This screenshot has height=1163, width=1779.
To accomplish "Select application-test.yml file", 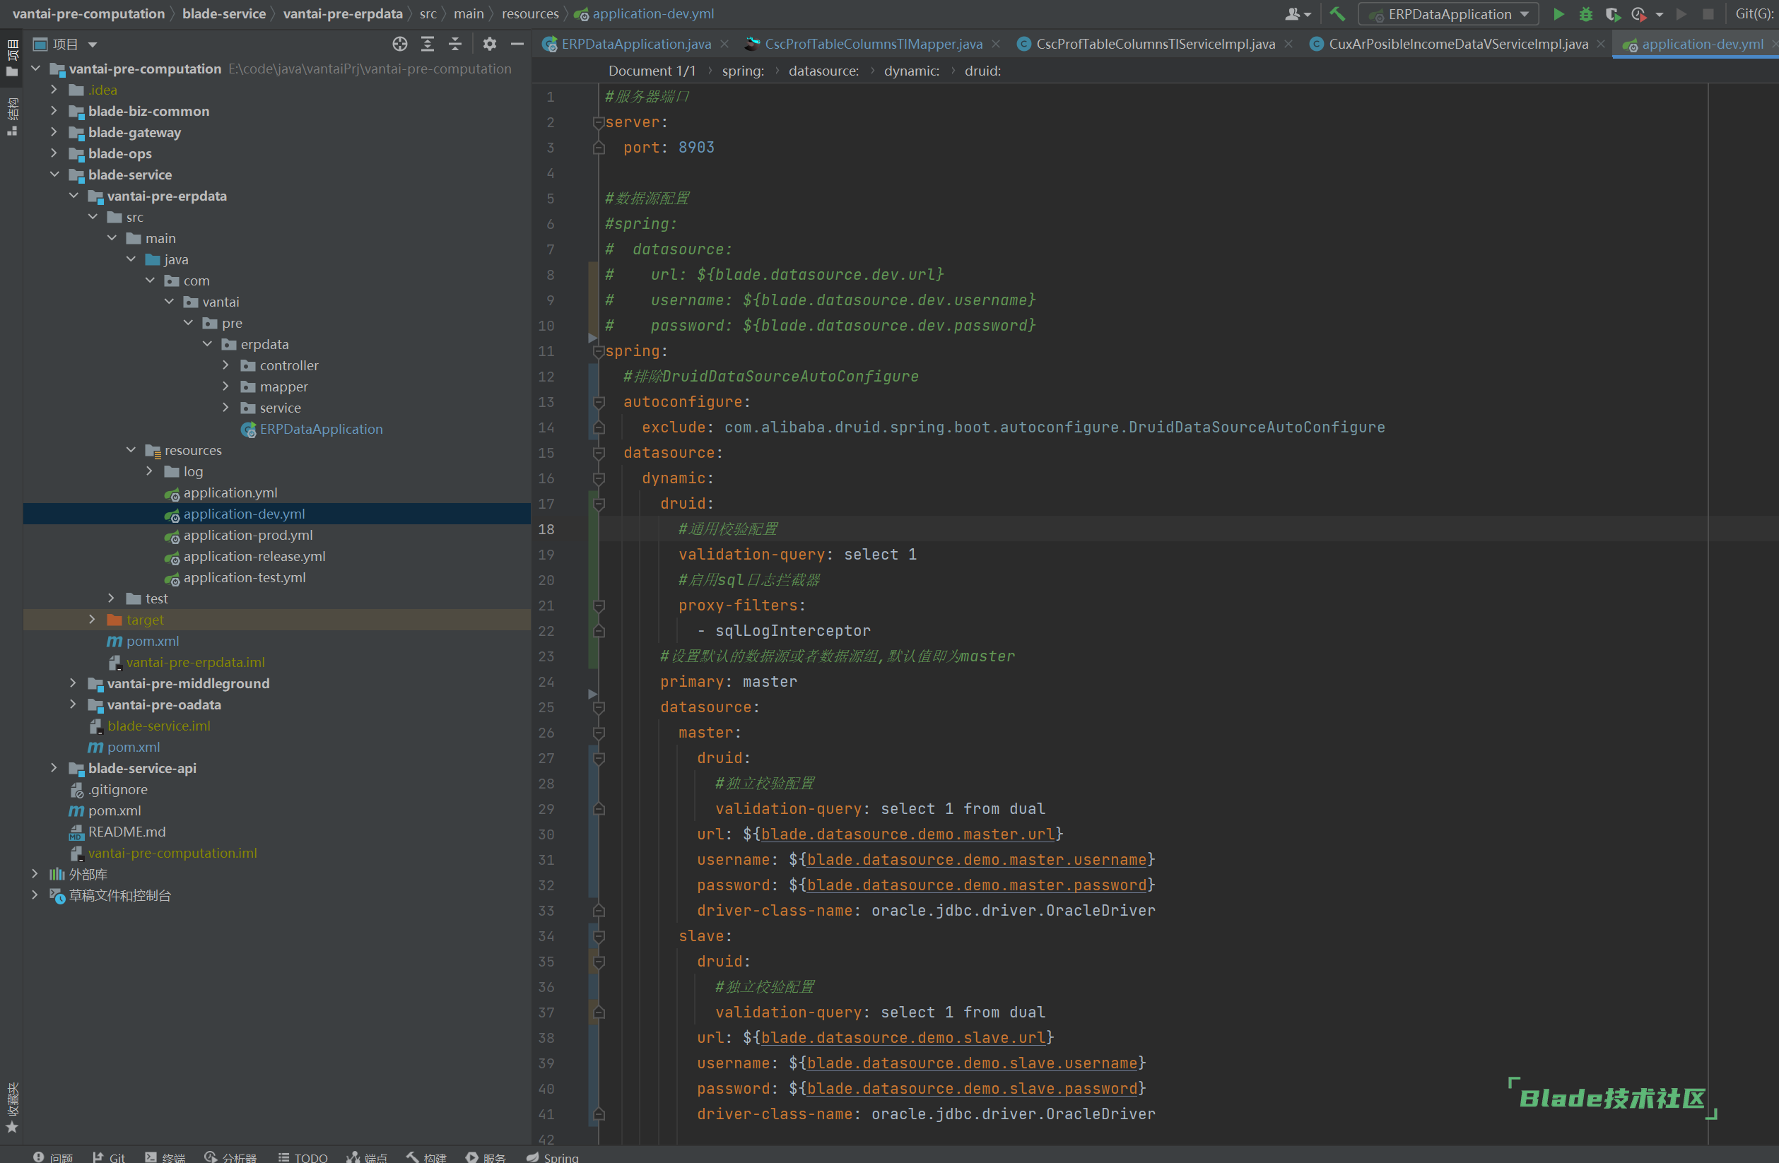I will [245, 577].
